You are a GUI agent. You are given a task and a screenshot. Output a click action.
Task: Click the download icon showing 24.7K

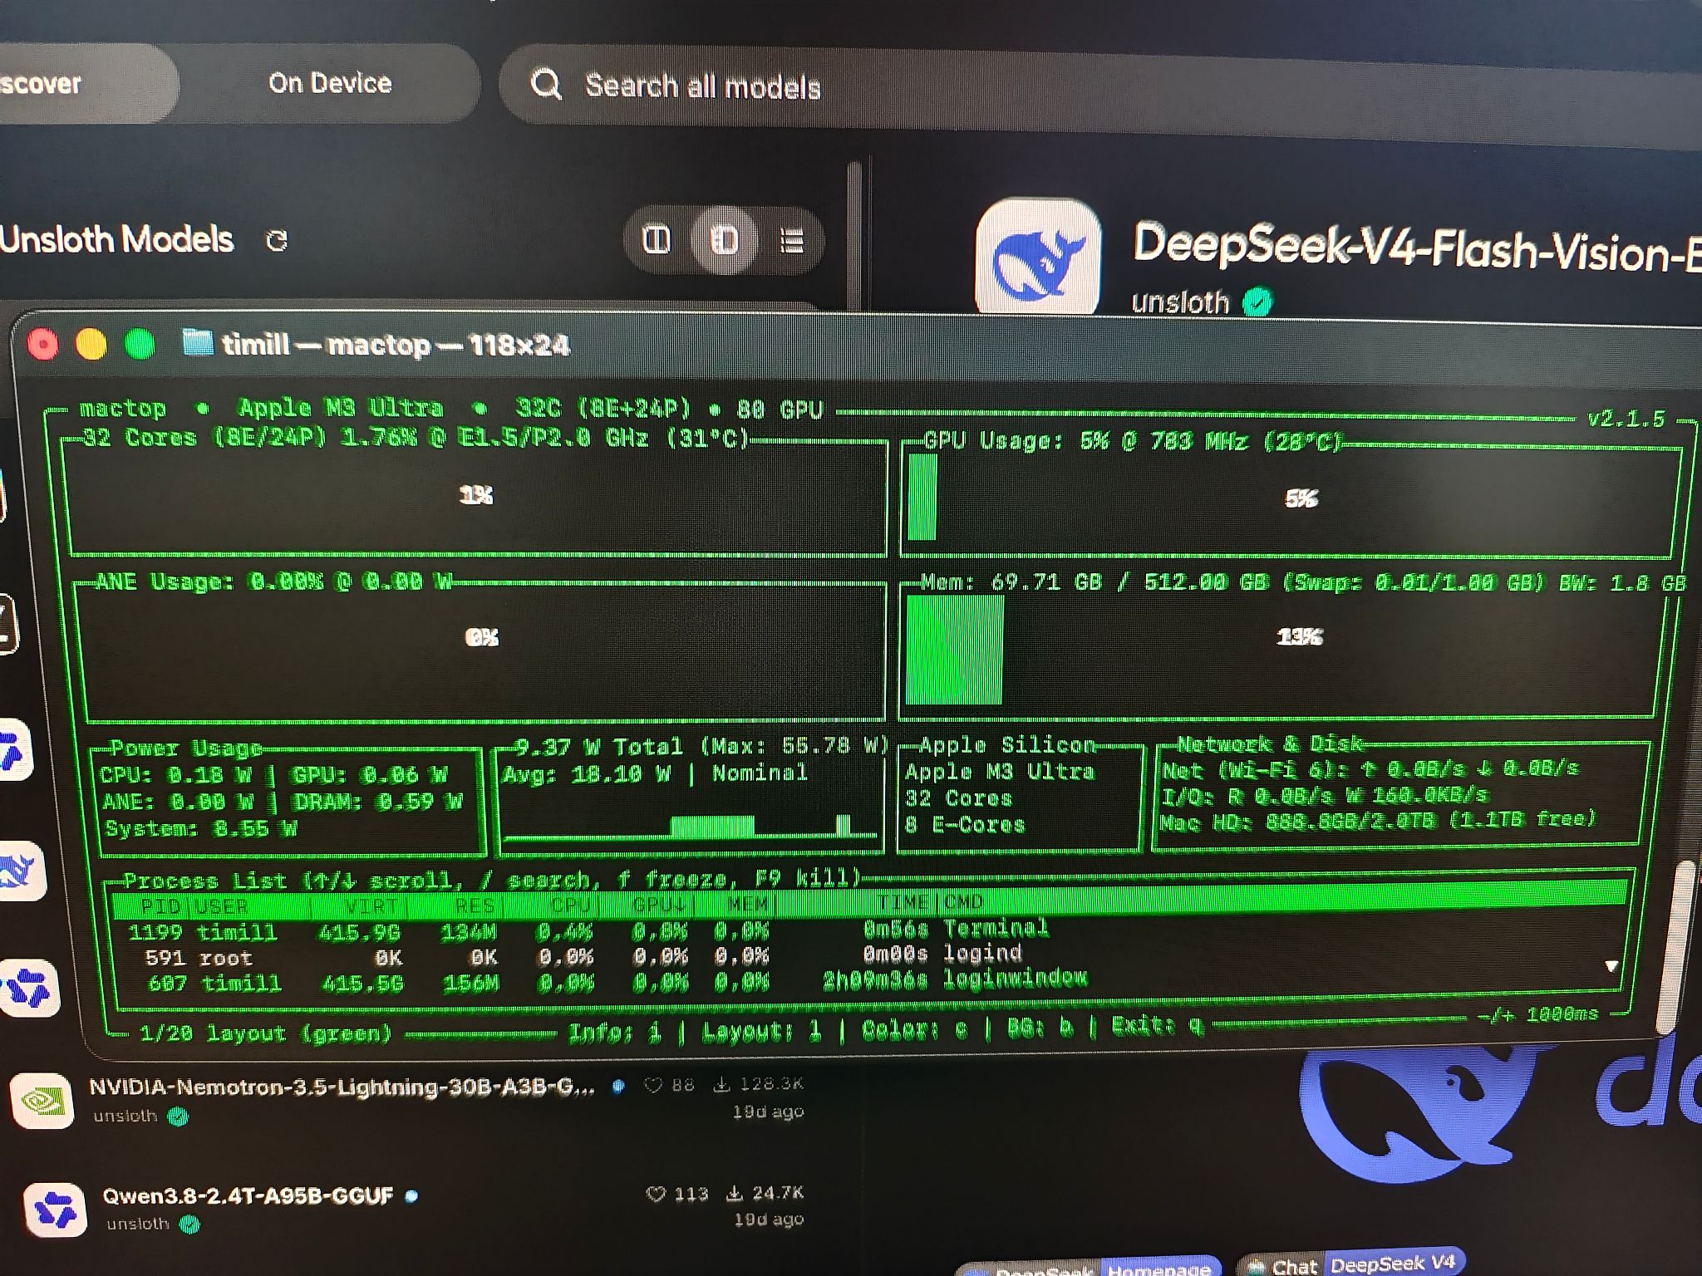click(735, 1194)
